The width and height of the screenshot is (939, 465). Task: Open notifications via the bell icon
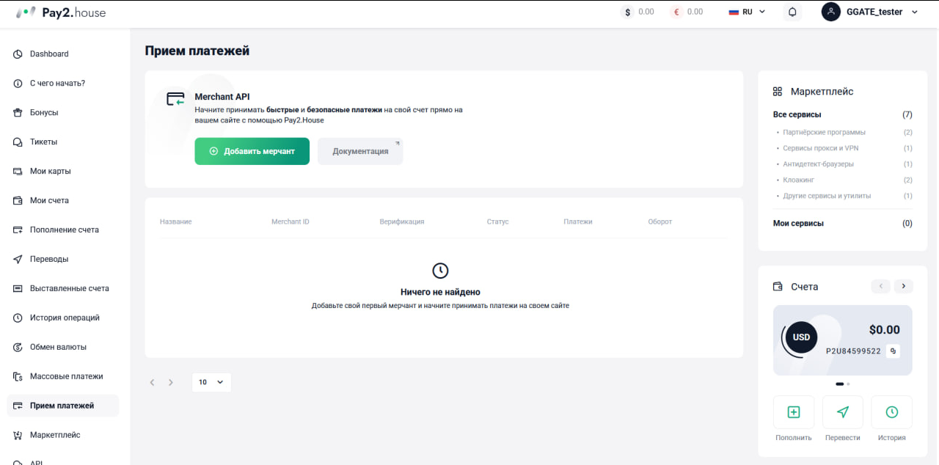pyautogui.click(x=792, y=12)
